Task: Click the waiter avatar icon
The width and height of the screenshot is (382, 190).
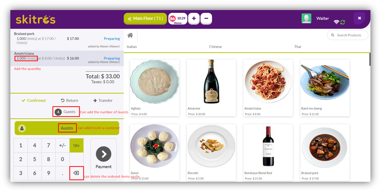Action: [x=306, y=18]
